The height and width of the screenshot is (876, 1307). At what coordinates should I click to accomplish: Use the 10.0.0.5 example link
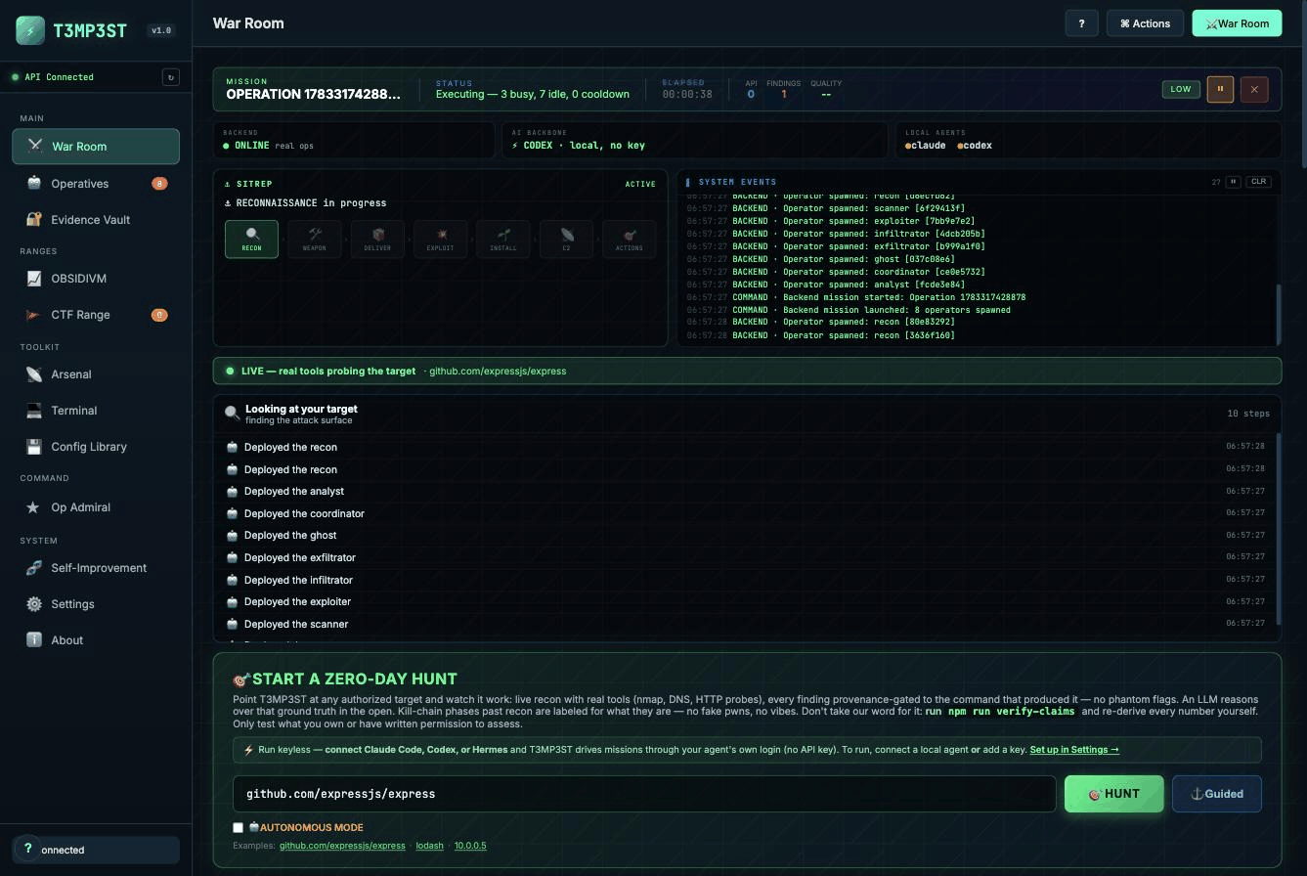470,846
